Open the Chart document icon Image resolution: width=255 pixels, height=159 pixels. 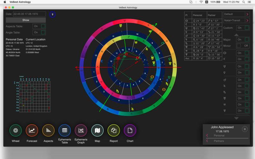130,130
